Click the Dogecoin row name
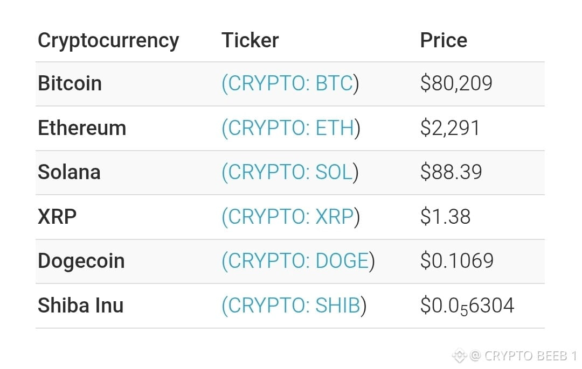The height and width of the screenshot is (369, 582). (x=81, y=261)
